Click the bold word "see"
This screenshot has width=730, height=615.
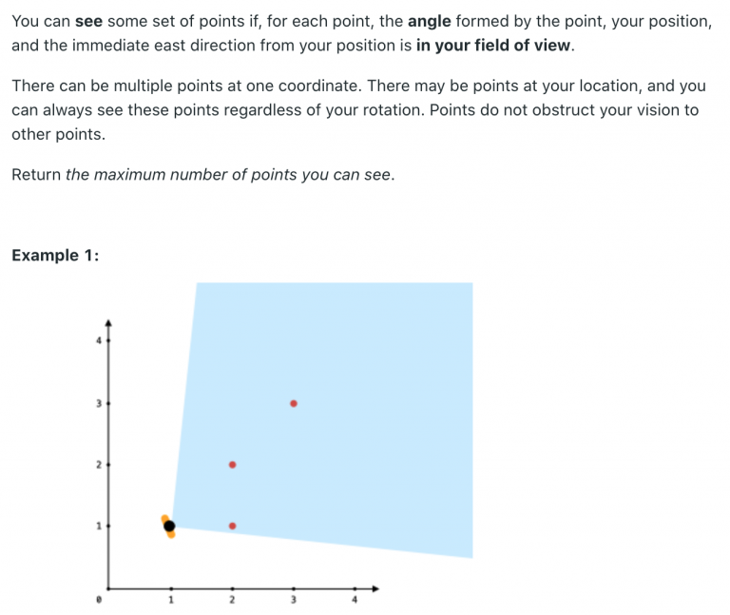(87, 21)
